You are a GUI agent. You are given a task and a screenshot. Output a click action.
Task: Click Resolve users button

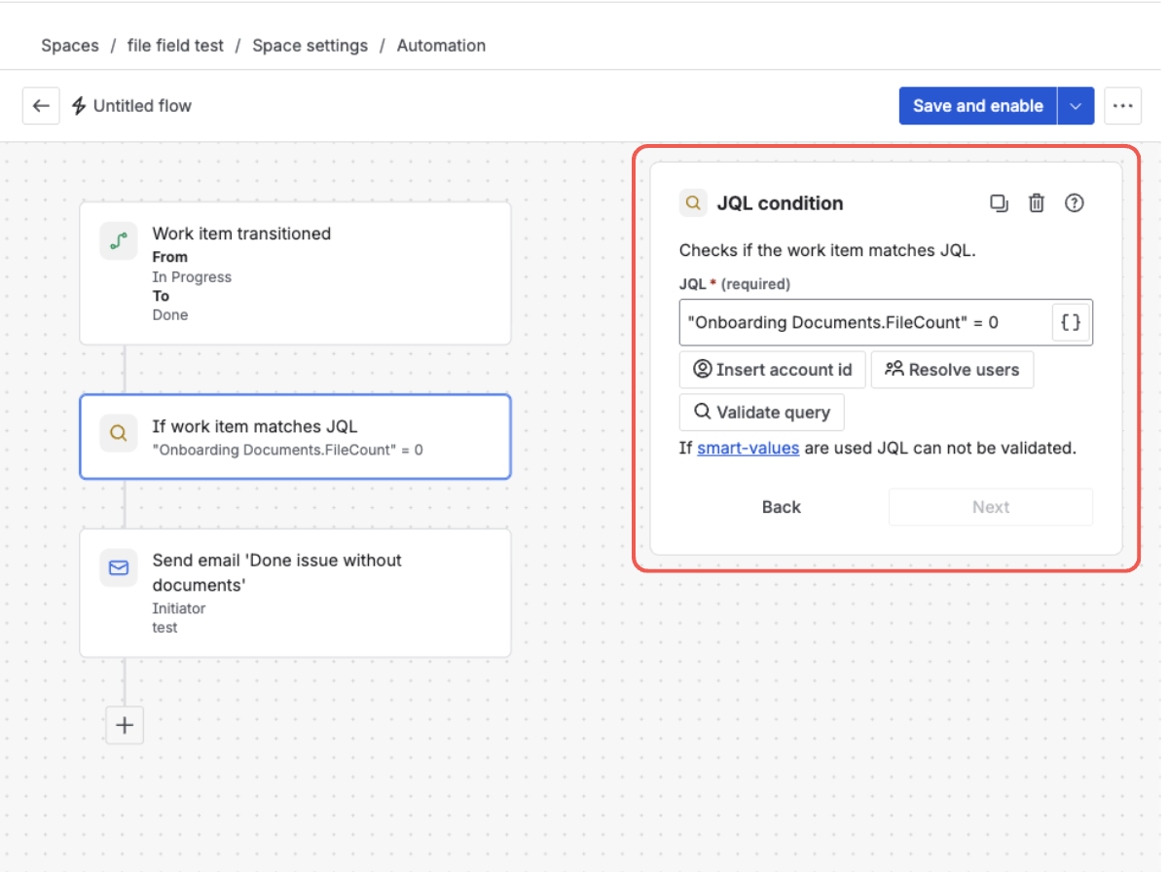(x=952, y=370)
